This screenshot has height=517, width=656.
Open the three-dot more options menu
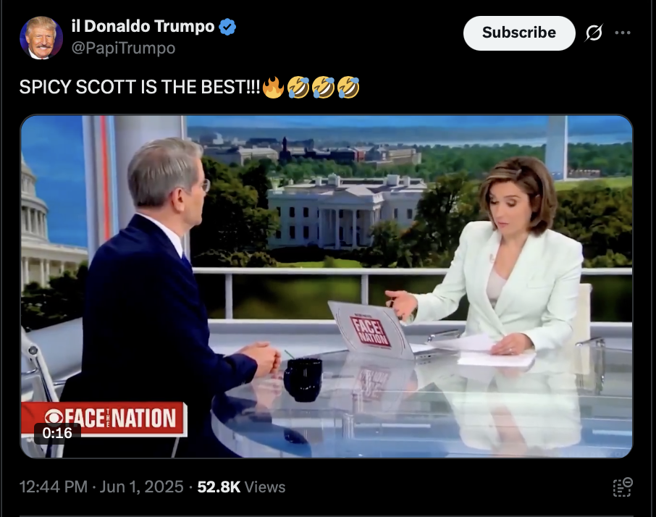[623, 33]
